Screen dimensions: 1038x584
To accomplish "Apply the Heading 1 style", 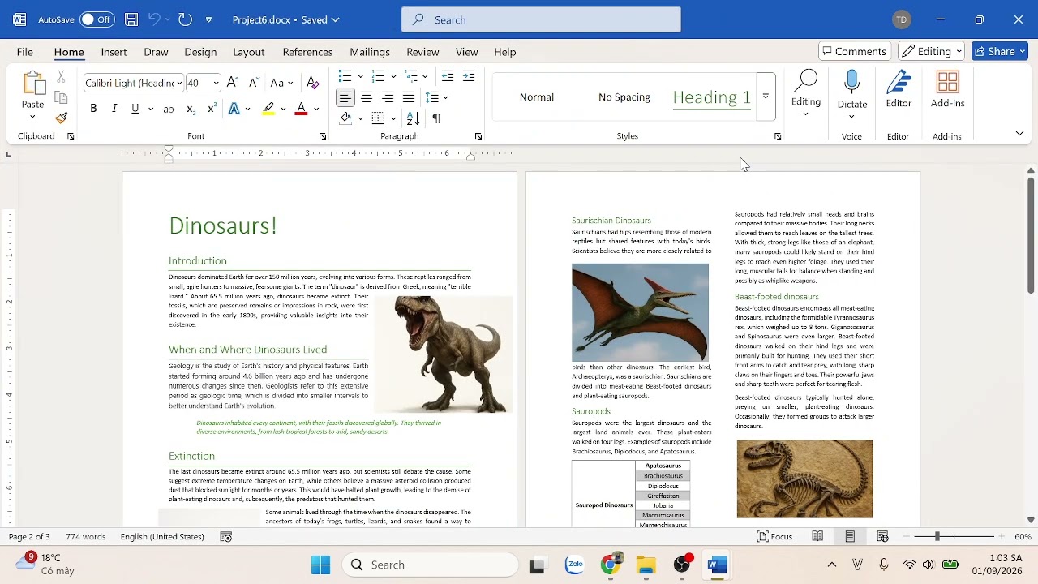I will click(712, 97).
